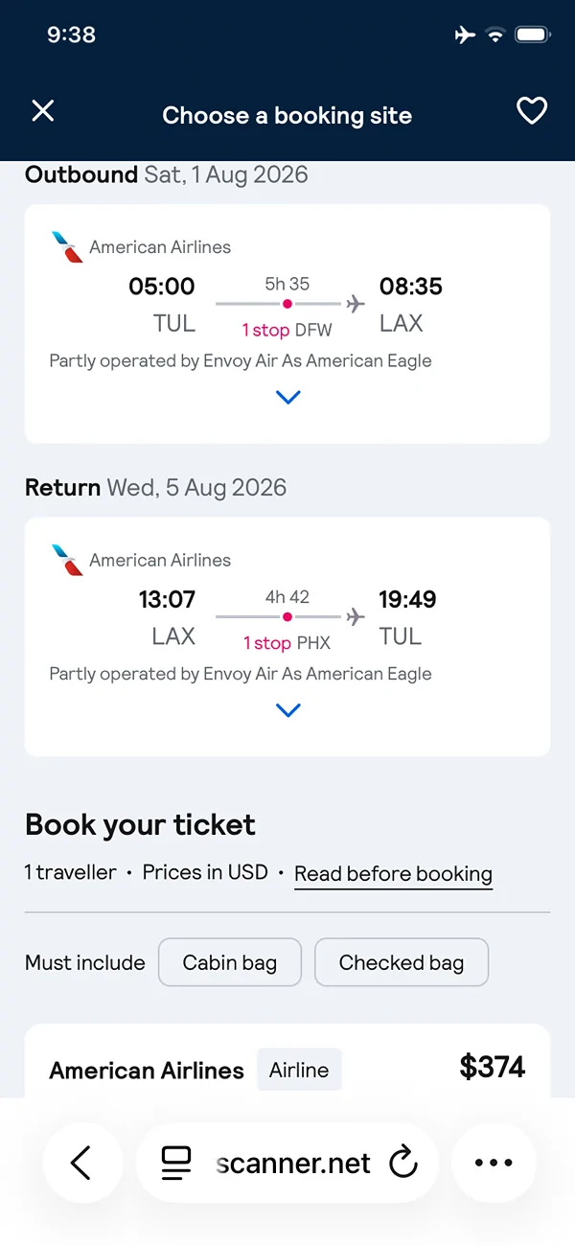Tap the outbound American Airlines logo
Screen dimensions: 575x1246
click(x=67, y=246)
